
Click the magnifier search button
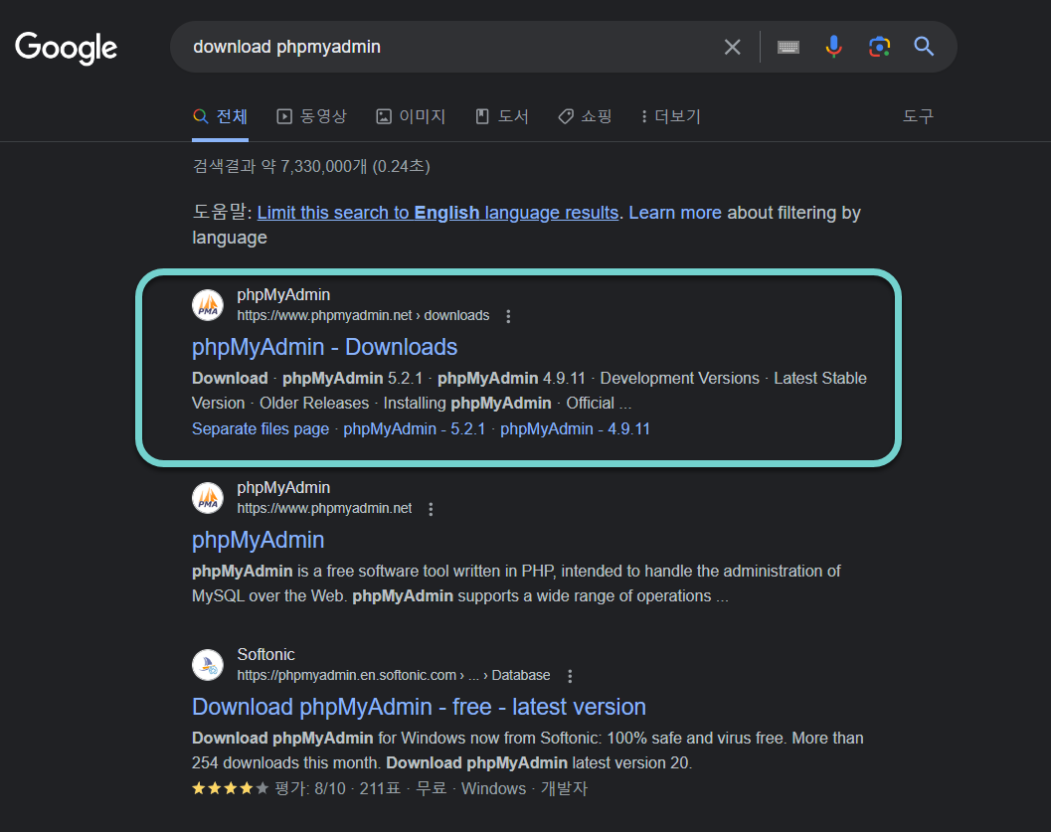coord(924,46)
